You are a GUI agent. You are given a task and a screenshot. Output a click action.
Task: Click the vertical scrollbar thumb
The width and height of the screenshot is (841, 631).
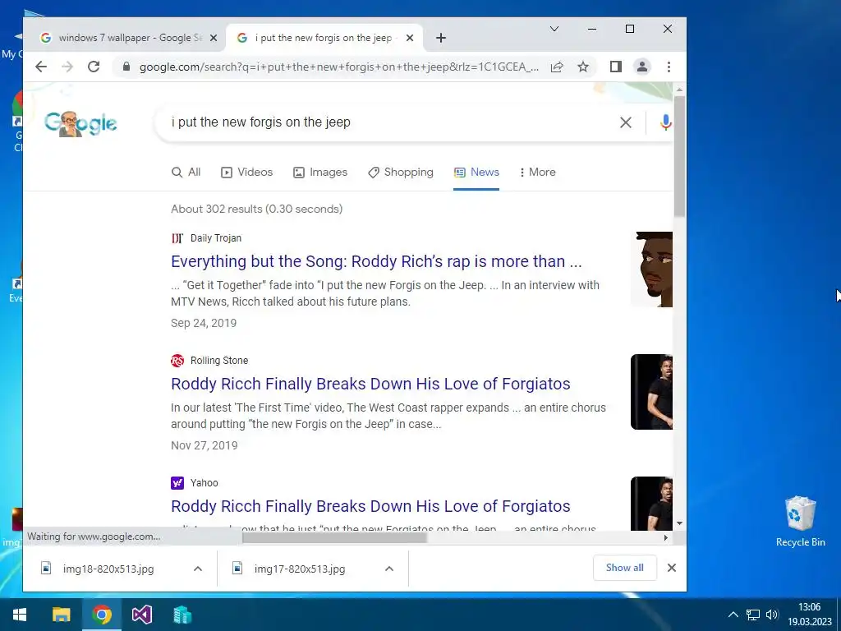tap(679, 157)
